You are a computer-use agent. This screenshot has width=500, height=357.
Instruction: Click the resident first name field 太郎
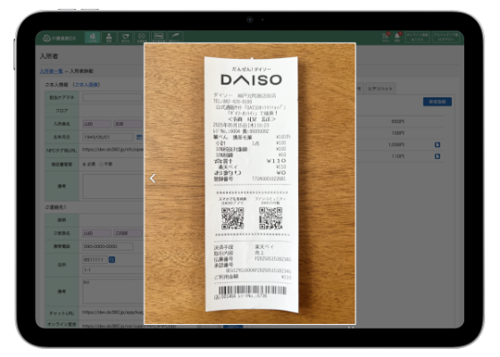128,124
